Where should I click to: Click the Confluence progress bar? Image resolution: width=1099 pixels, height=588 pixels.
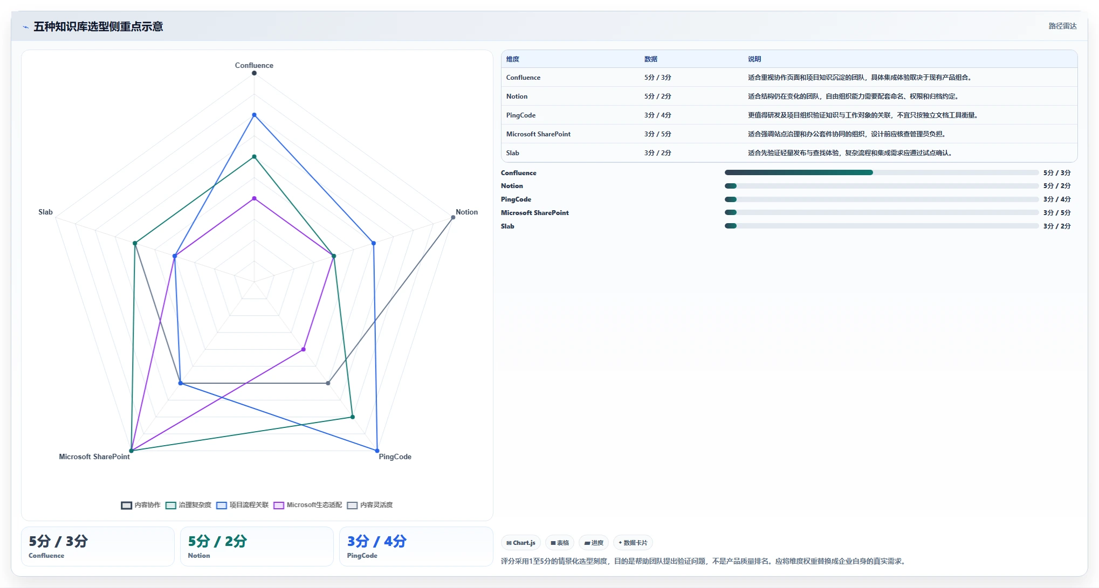click(881, 172)
